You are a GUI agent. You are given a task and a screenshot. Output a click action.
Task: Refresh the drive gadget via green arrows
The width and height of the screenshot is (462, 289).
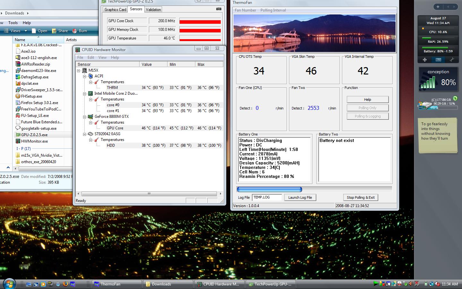[455, 98]
